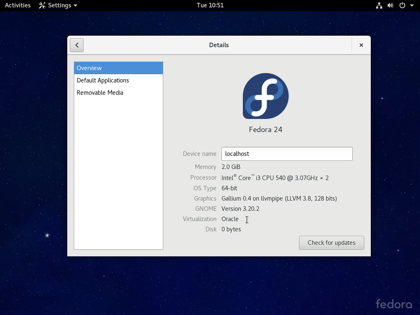Open the clock showing Tue 10:51

(210, 5)
